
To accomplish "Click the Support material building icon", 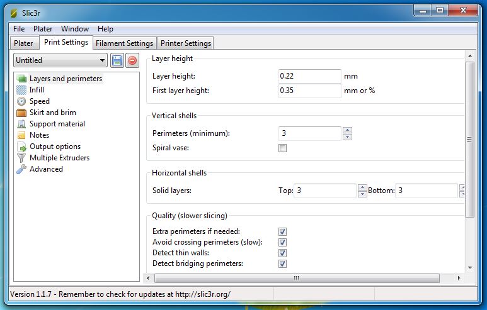I will coord(21,124).
